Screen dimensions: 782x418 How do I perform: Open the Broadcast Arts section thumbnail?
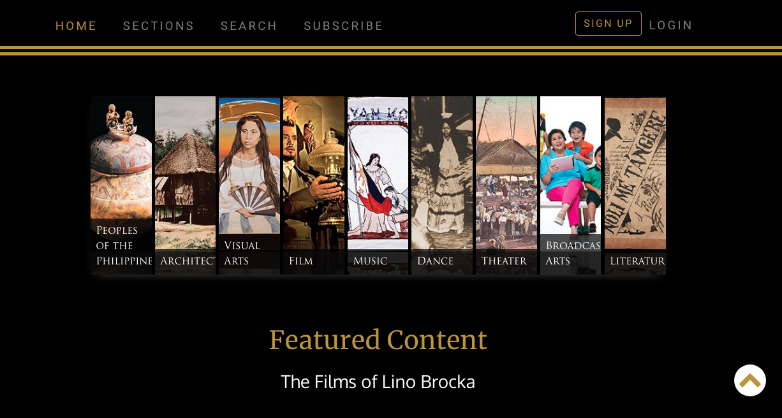pos(570,185)
